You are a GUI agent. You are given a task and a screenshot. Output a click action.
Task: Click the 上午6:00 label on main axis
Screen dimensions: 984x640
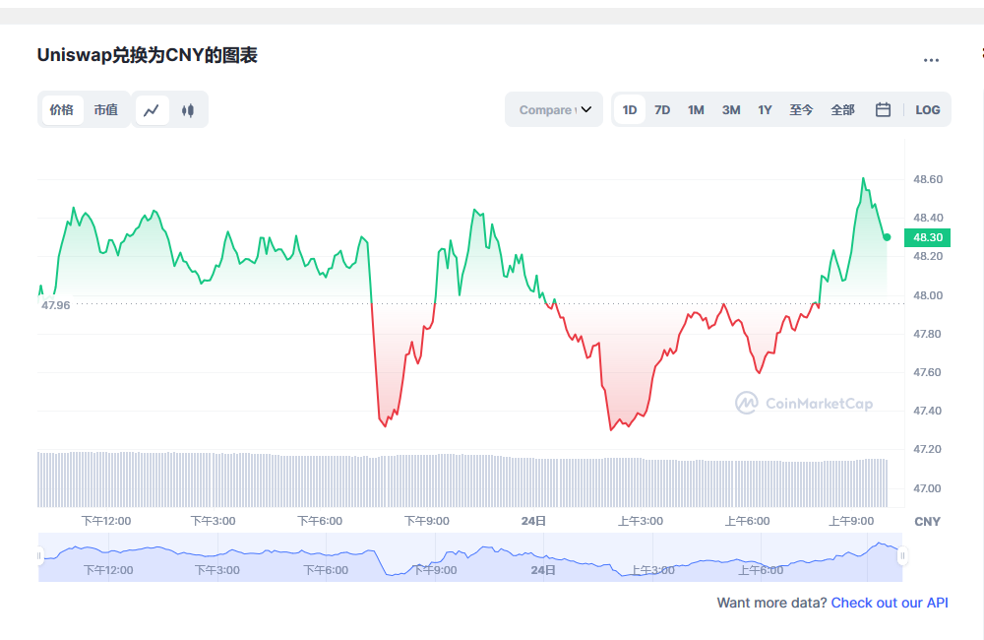(747, 521)
